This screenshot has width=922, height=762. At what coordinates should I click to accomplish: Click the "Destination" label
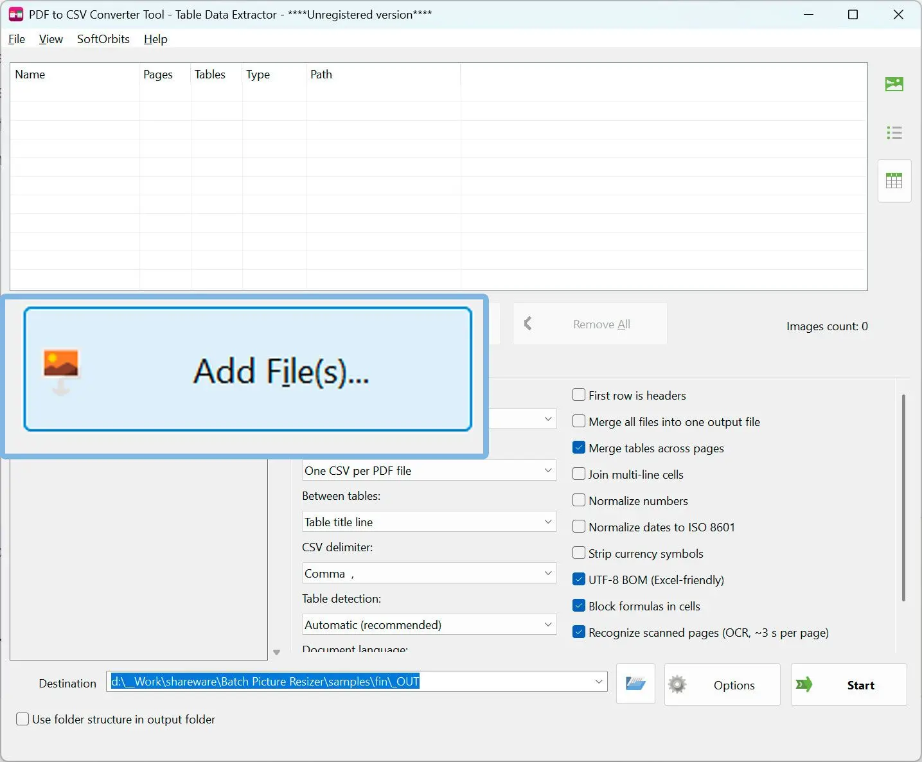pos(67,684)
